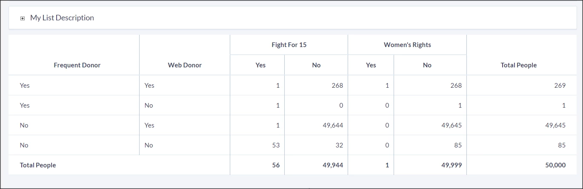Image resolution: width=583 pixels, height=189 pixels.
Task: Click the 53 value in the table
Action: pos(276,145)
